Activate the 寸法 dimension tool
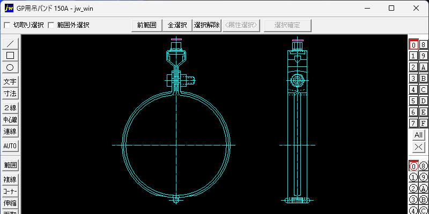The width and height of the screenshot is (429, 214). click(10, 94)
